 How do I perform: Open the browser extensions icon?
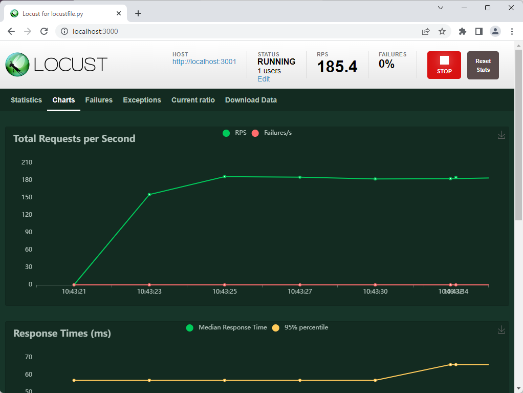click(462, 31)
